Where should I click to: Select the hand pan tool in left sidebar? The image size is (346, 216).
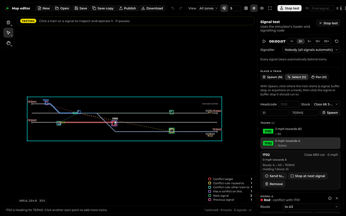click(8, 43)
